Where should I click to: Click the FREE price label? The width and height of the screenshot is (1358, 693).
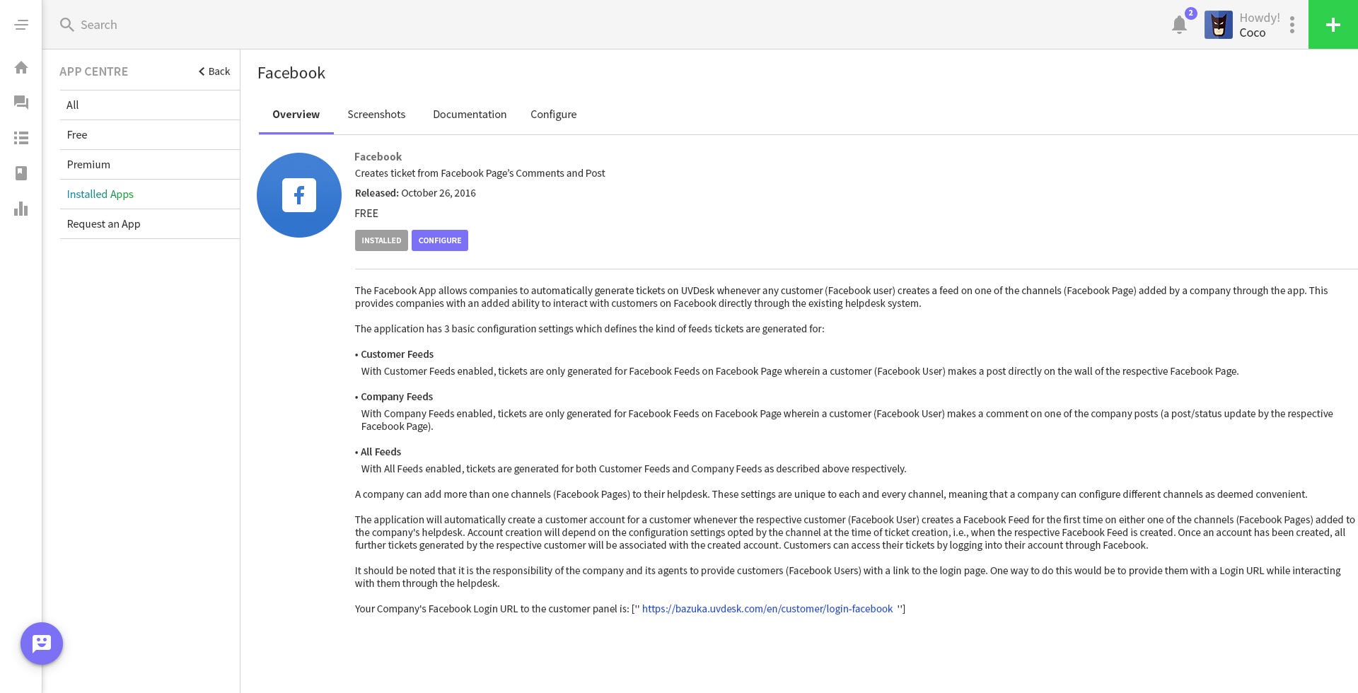[366, 214]
